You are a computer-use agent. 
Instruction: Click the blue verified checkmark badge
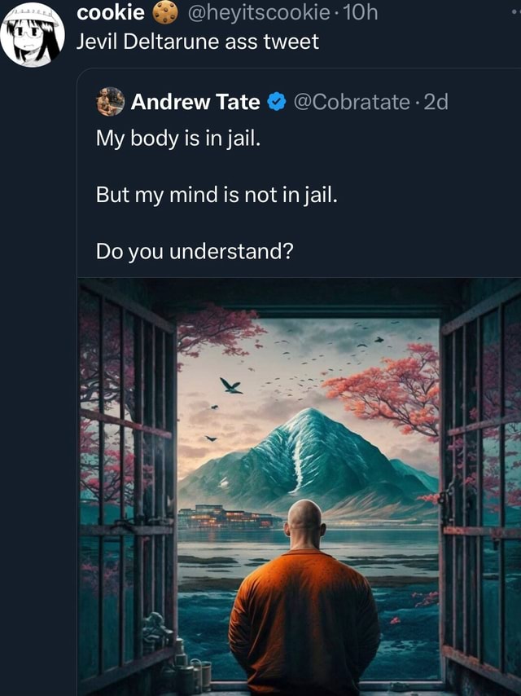click(276, 102)
